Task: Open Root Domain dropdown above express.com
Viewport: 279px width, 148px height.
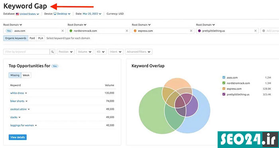Action: pyautogui.click(x=141, y=25)
